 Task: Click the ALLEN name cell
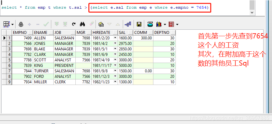click(43, 38)
